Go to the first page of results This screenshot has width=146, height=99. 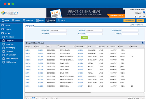(27, 98)
